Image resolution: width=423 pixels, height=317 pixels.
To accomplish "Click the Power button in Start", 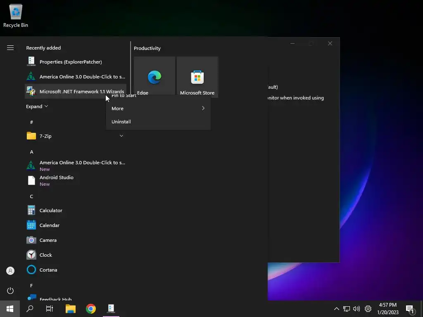I will point(10,291).
